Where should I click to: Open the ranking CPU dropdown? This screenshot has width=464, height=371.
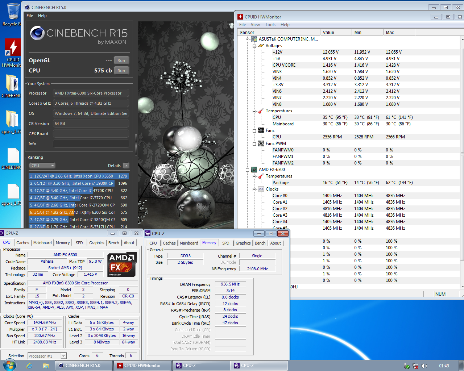click(x=42, y=166)
